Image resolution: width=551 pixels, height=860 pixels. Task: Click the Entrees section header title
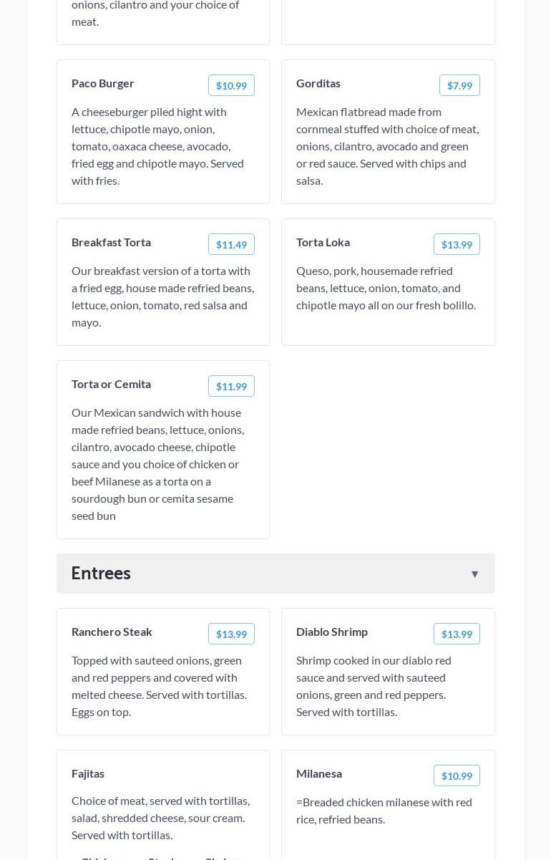(101, 573)
